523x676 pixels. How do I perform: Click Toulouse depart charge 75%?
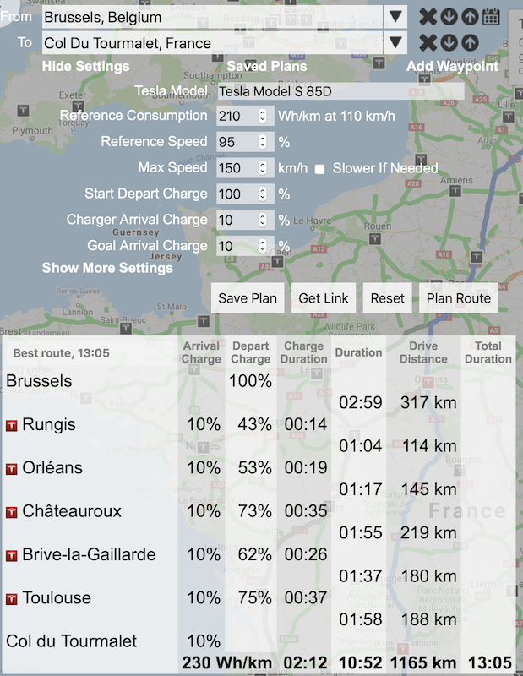point(254,598)
